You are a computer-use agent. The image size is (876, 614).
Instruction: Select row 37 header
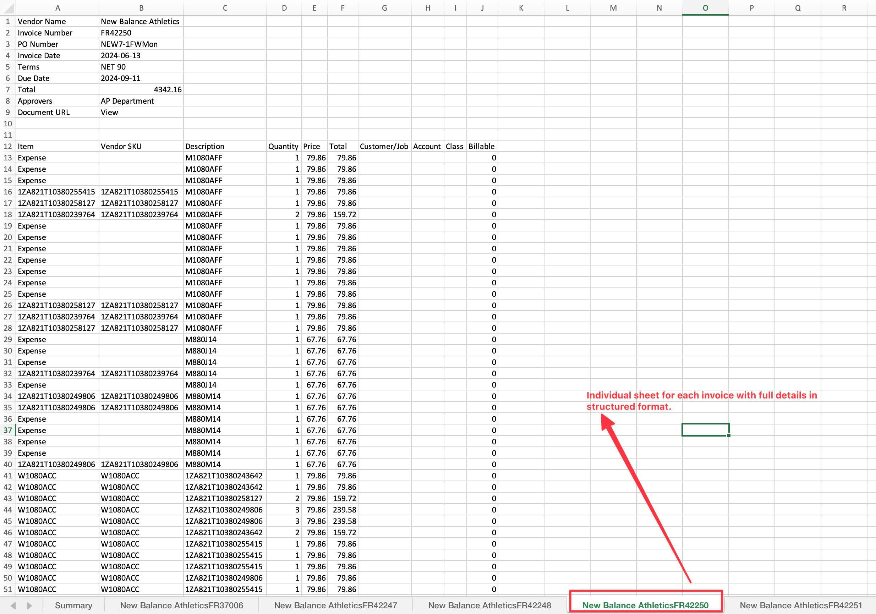click(x=7, y=431)
